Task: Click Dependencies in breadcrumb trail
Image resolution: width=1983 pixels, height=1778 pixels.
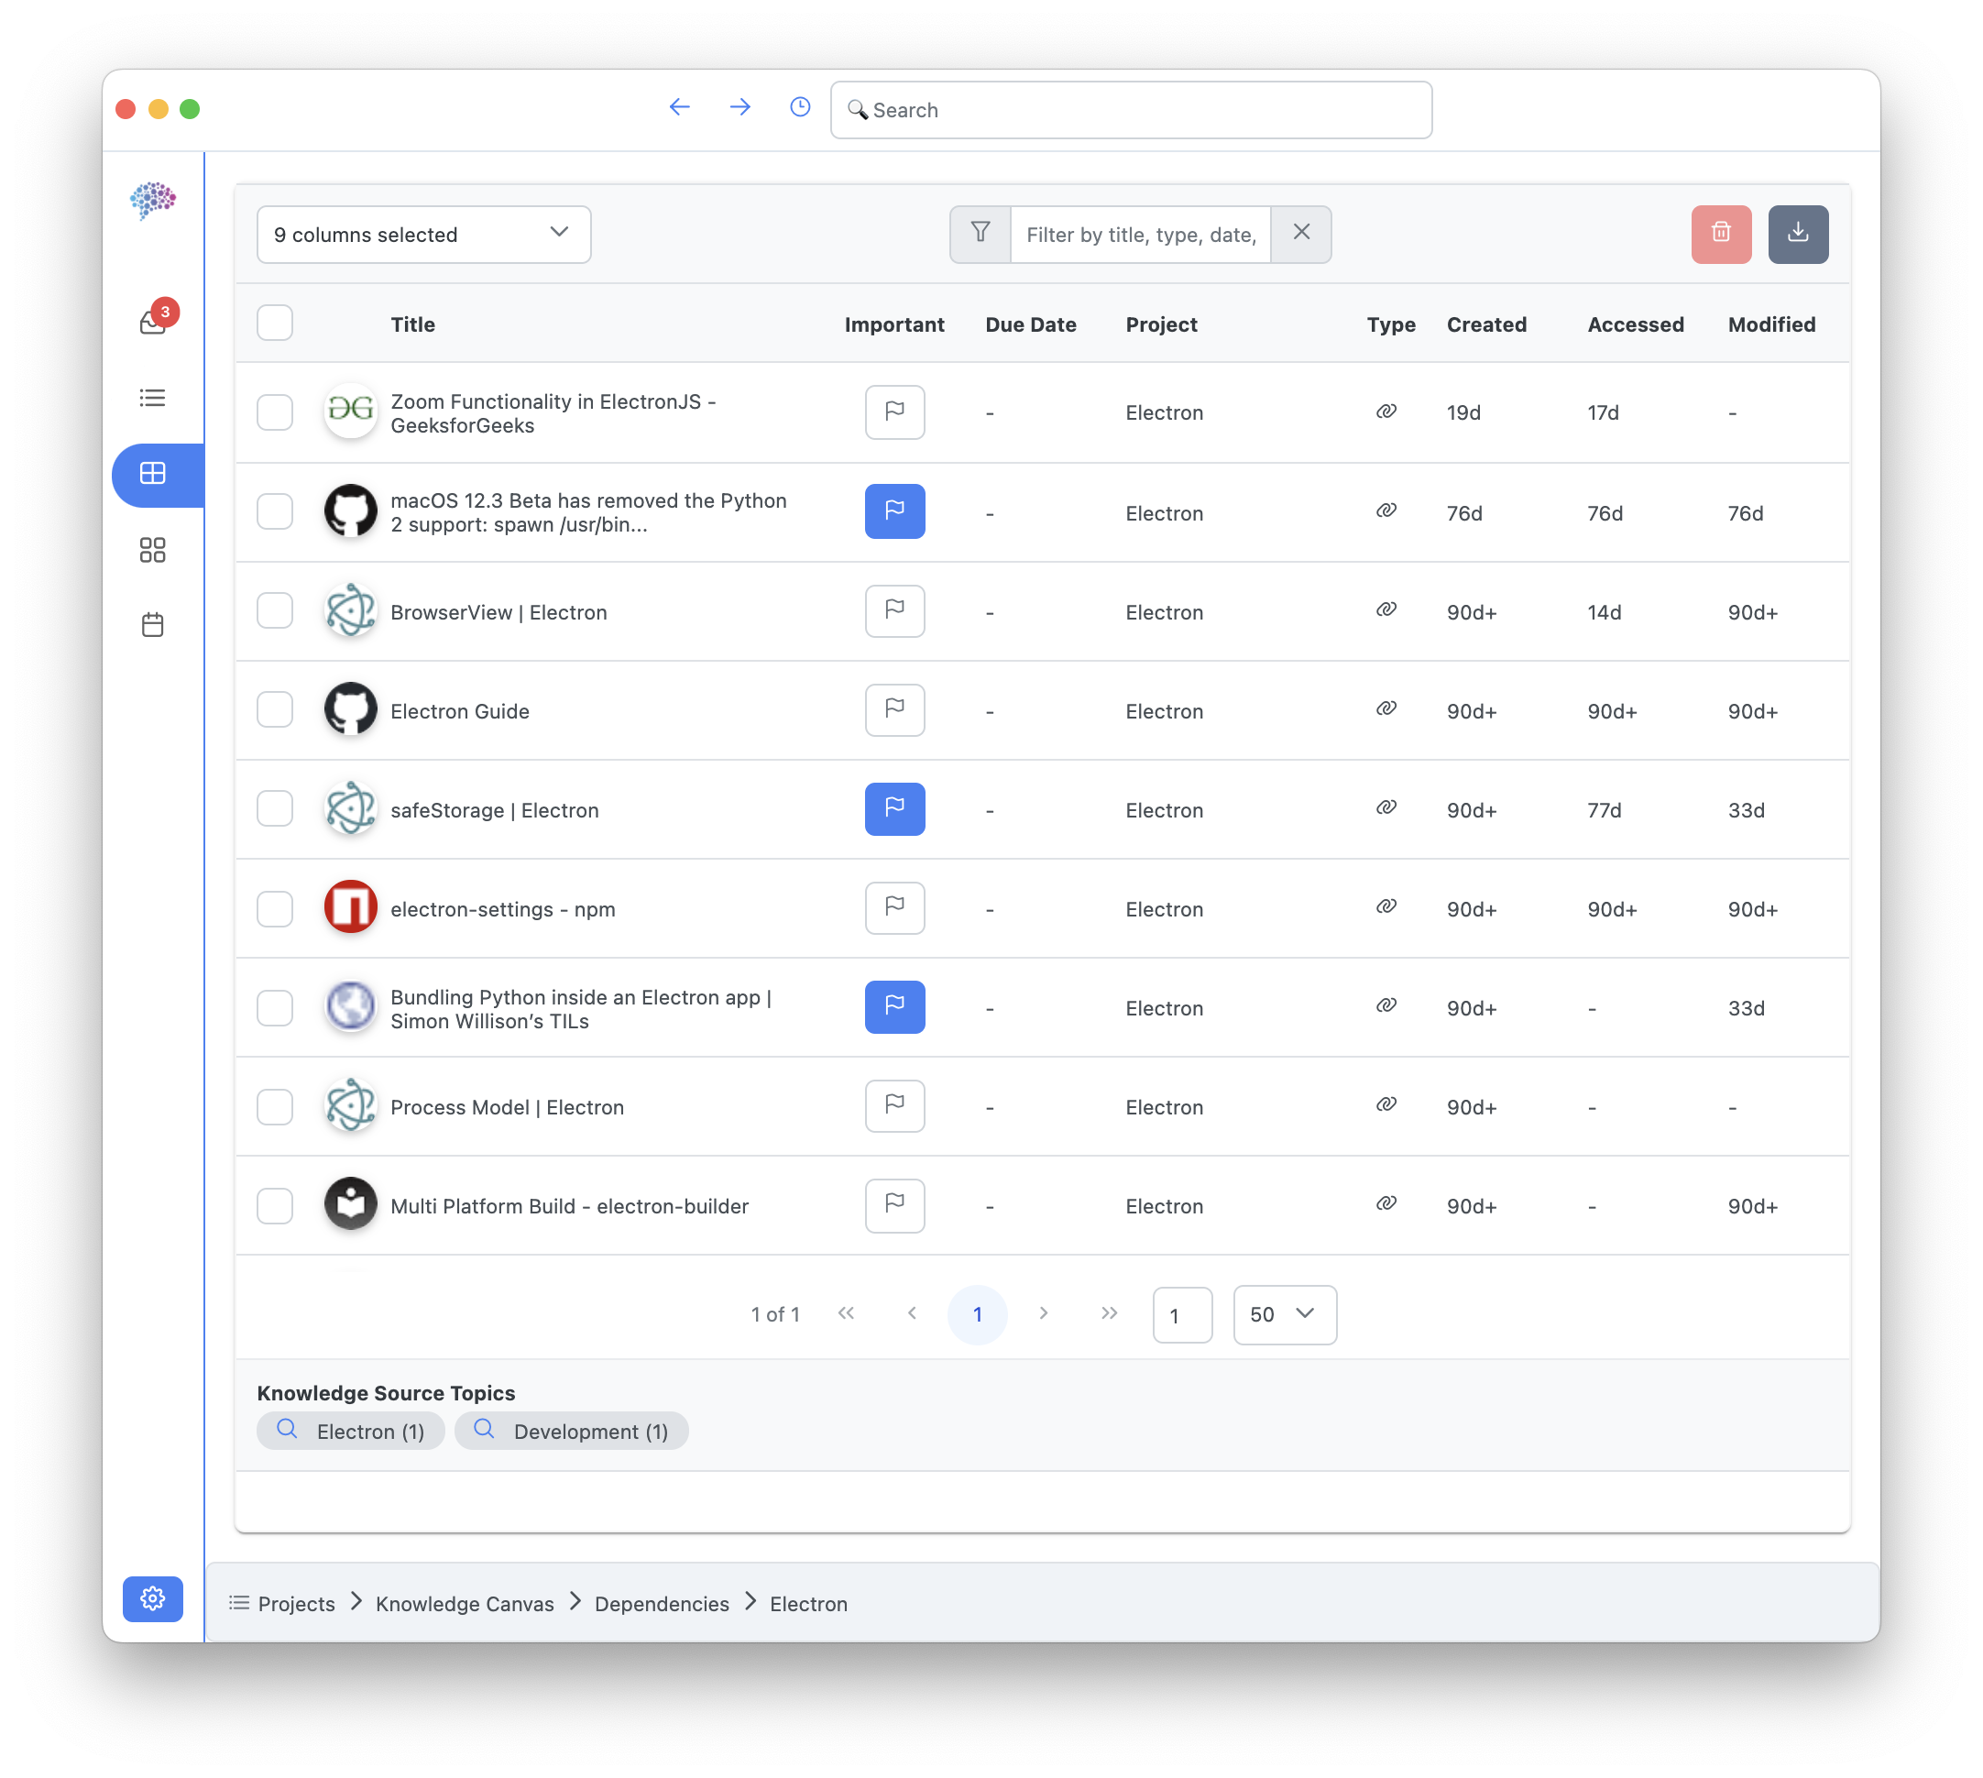Action: point(662,1603)
